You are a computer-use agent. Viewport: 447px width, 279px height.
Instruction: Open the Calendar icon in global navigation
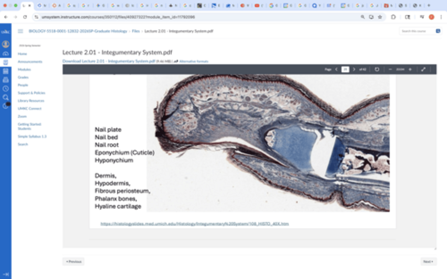click(6, 71)
